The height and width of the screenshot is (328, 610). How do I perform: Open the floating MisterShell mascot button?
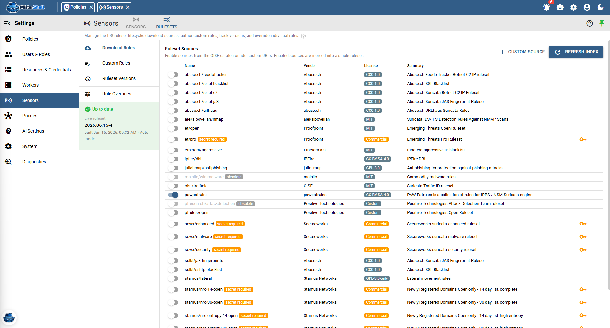coord(9,318)
